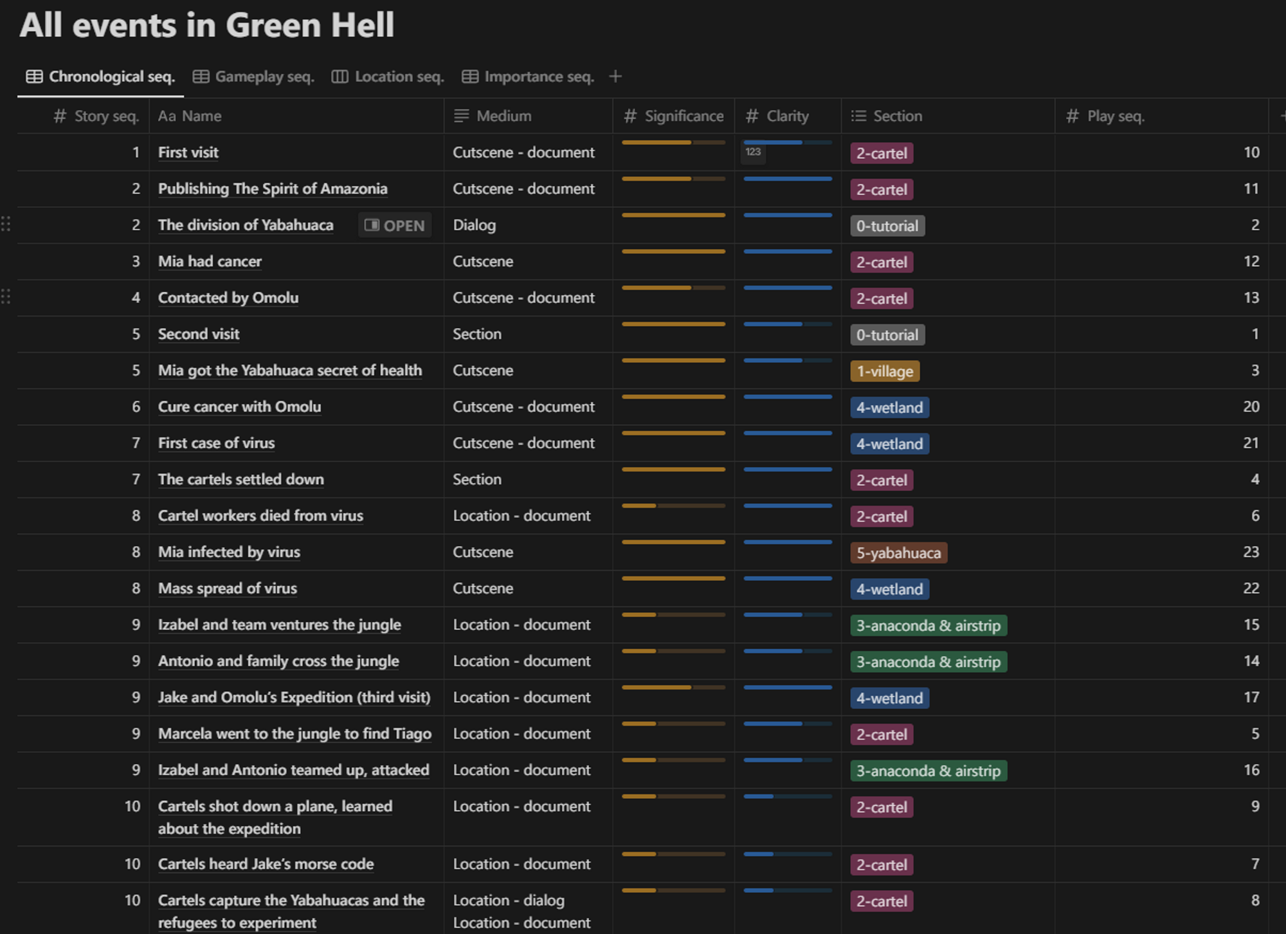Image resolution: width=1286 pixels, height=934 pixels.
Task: Select the Importance seq. tab
Action: click(528, 77)
